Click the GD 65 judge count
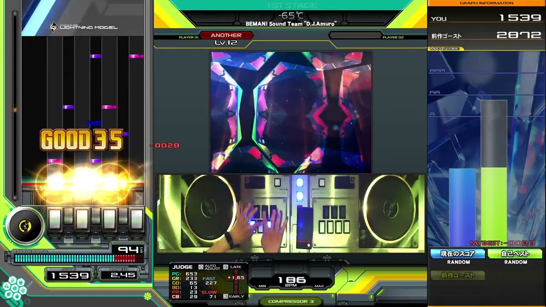Viewport: 546px width, 307px height. tap(185, 283)
